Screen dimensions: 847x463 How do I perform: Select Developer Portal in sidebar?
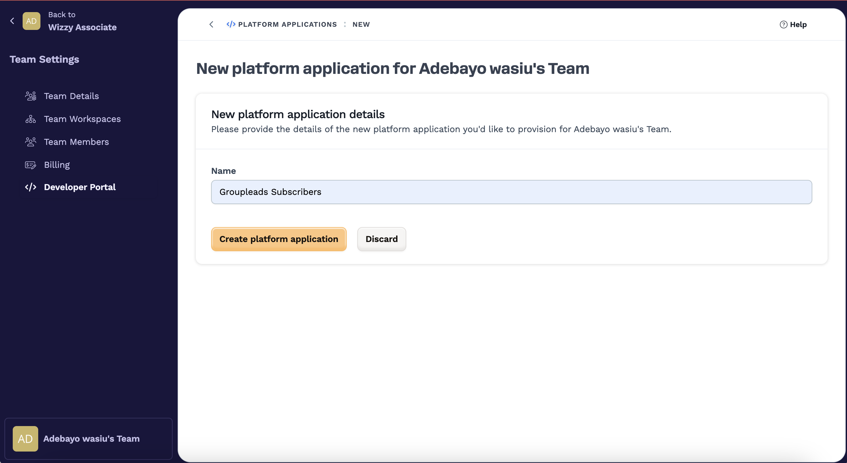coord(80,187)
